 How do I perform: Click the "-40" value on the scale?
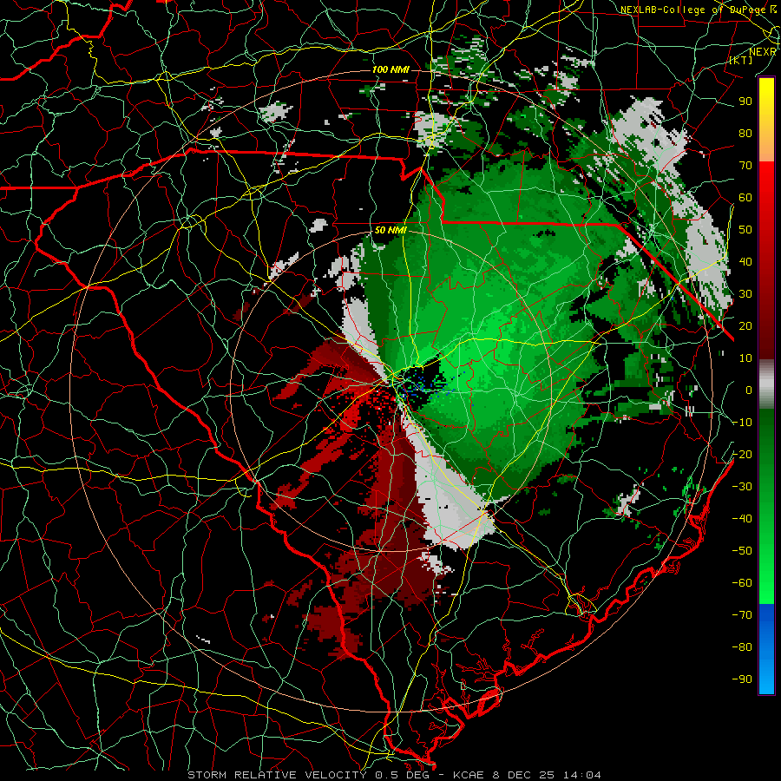pyautogui.click(x=742, y=519)
